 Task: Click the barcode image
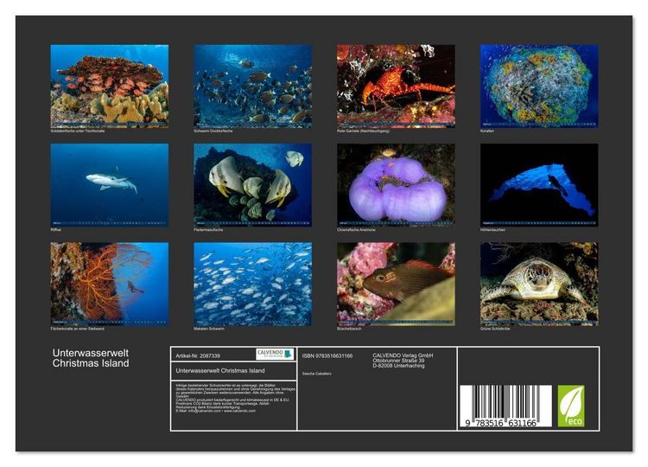(505, 406)
